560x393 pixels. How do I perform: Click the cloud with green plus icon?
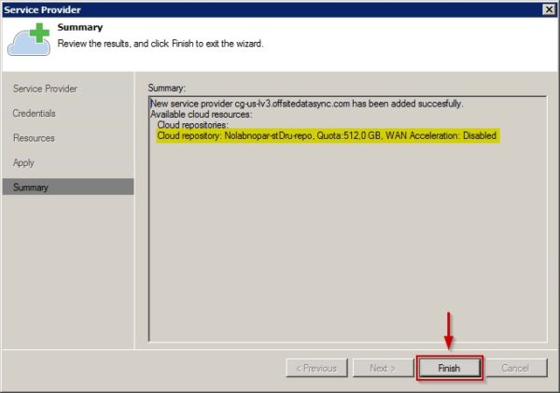[29, 39]
